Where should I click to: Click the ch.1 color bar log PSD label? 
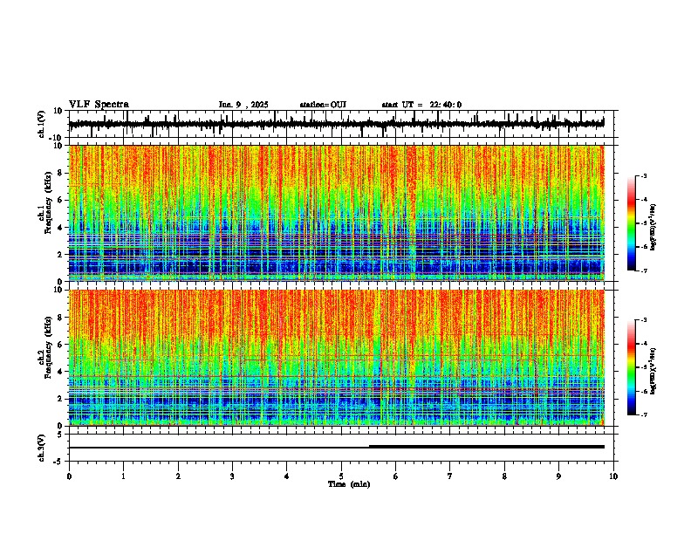653,228
